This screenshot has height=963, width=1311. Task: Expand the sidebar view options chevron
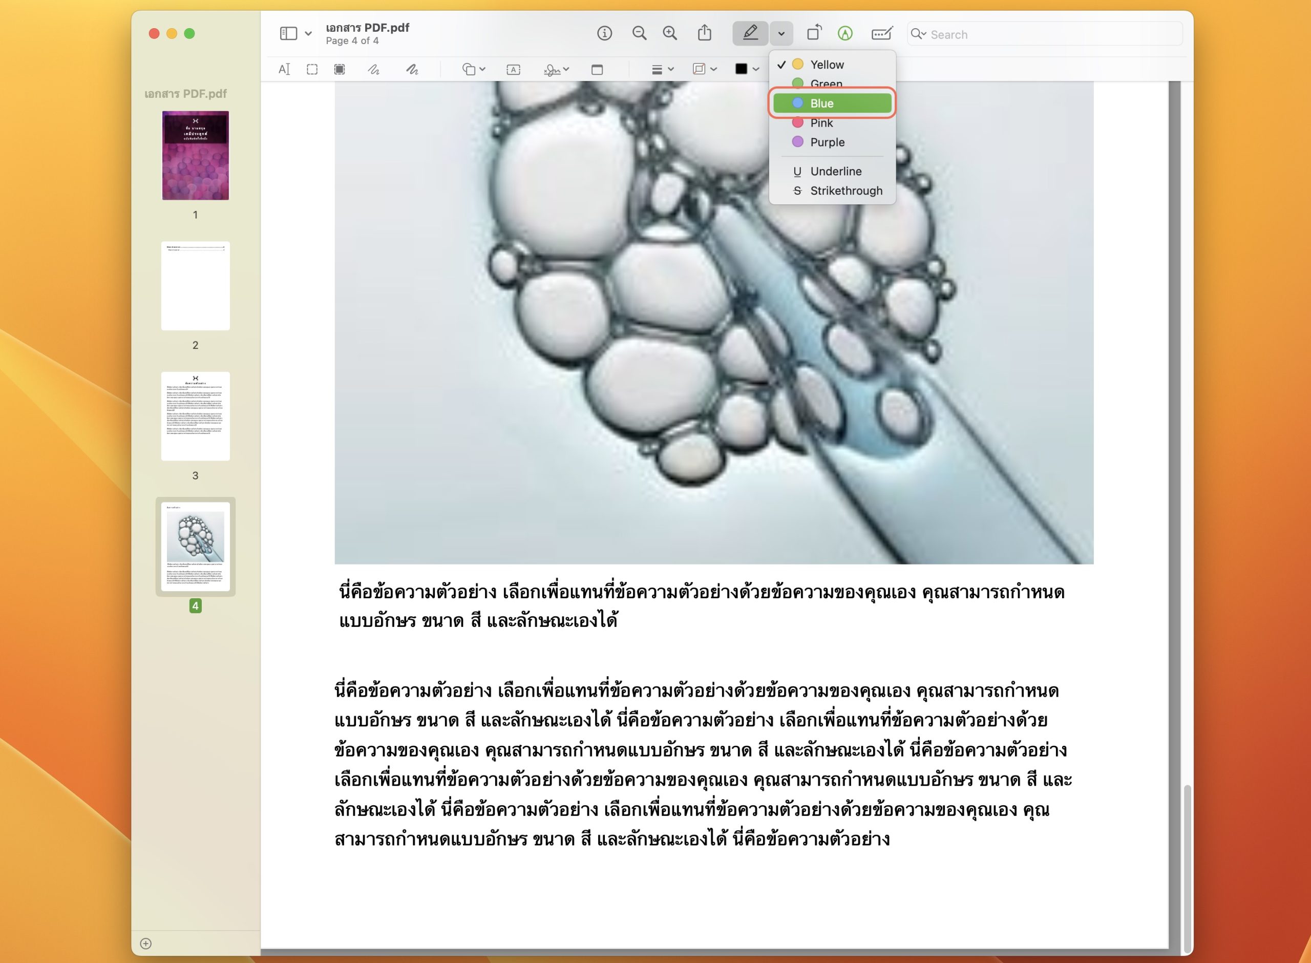pos(308,34)
